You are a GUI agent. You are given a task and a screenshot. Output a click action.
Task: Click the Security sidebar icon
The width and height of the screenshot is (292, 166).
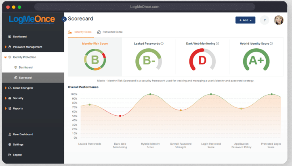(10, 98)
